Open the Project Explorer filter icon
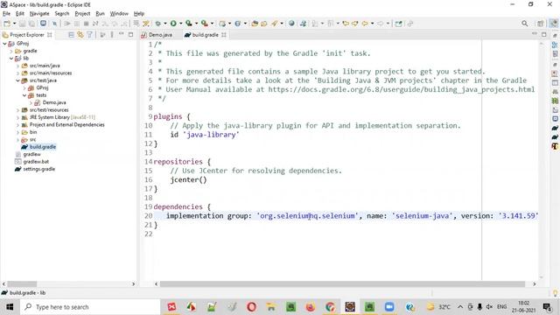 tap(89, 35)
